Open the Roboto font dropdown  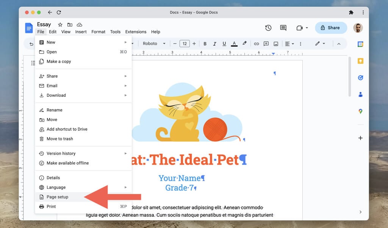click(154, 44)
